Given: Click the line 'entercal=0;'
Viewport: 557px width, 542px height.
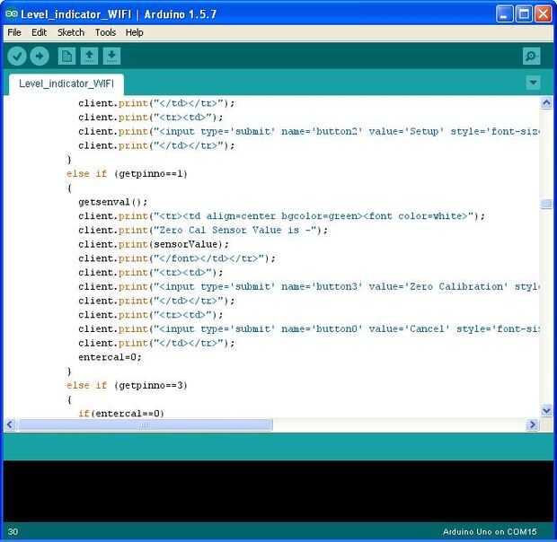Looking at the screenshot, I should tap(111, 357).
